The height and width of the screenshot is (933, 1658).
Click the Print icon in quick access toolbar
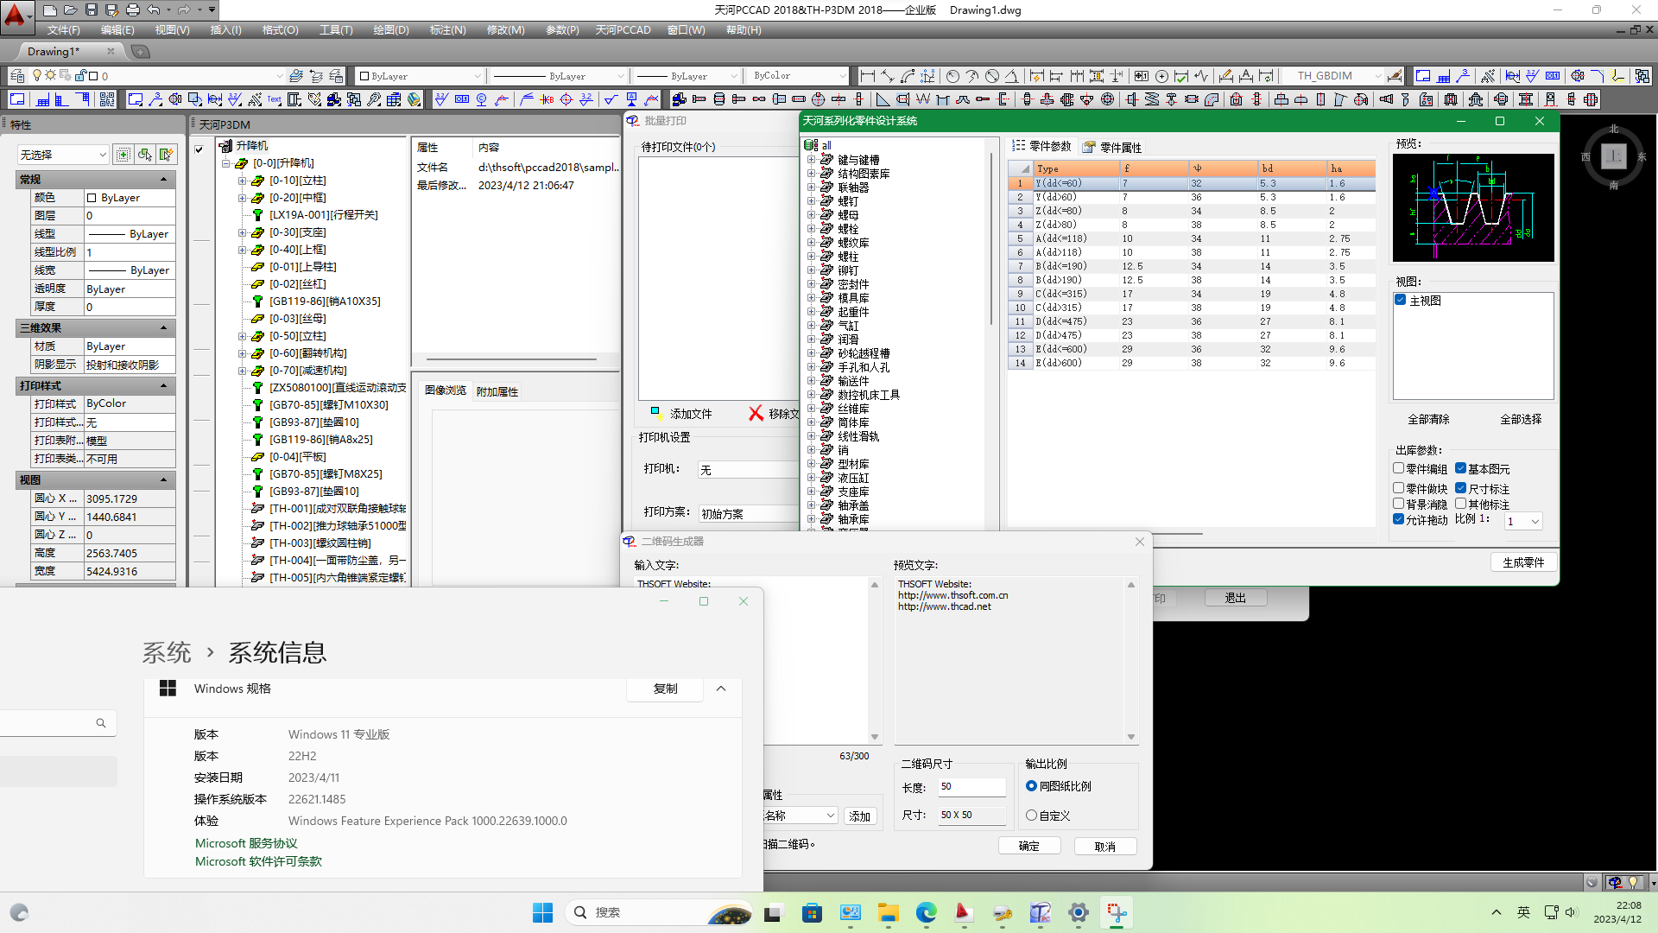(133, 10)
